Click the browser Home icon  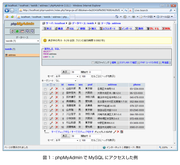pos(117,17)
